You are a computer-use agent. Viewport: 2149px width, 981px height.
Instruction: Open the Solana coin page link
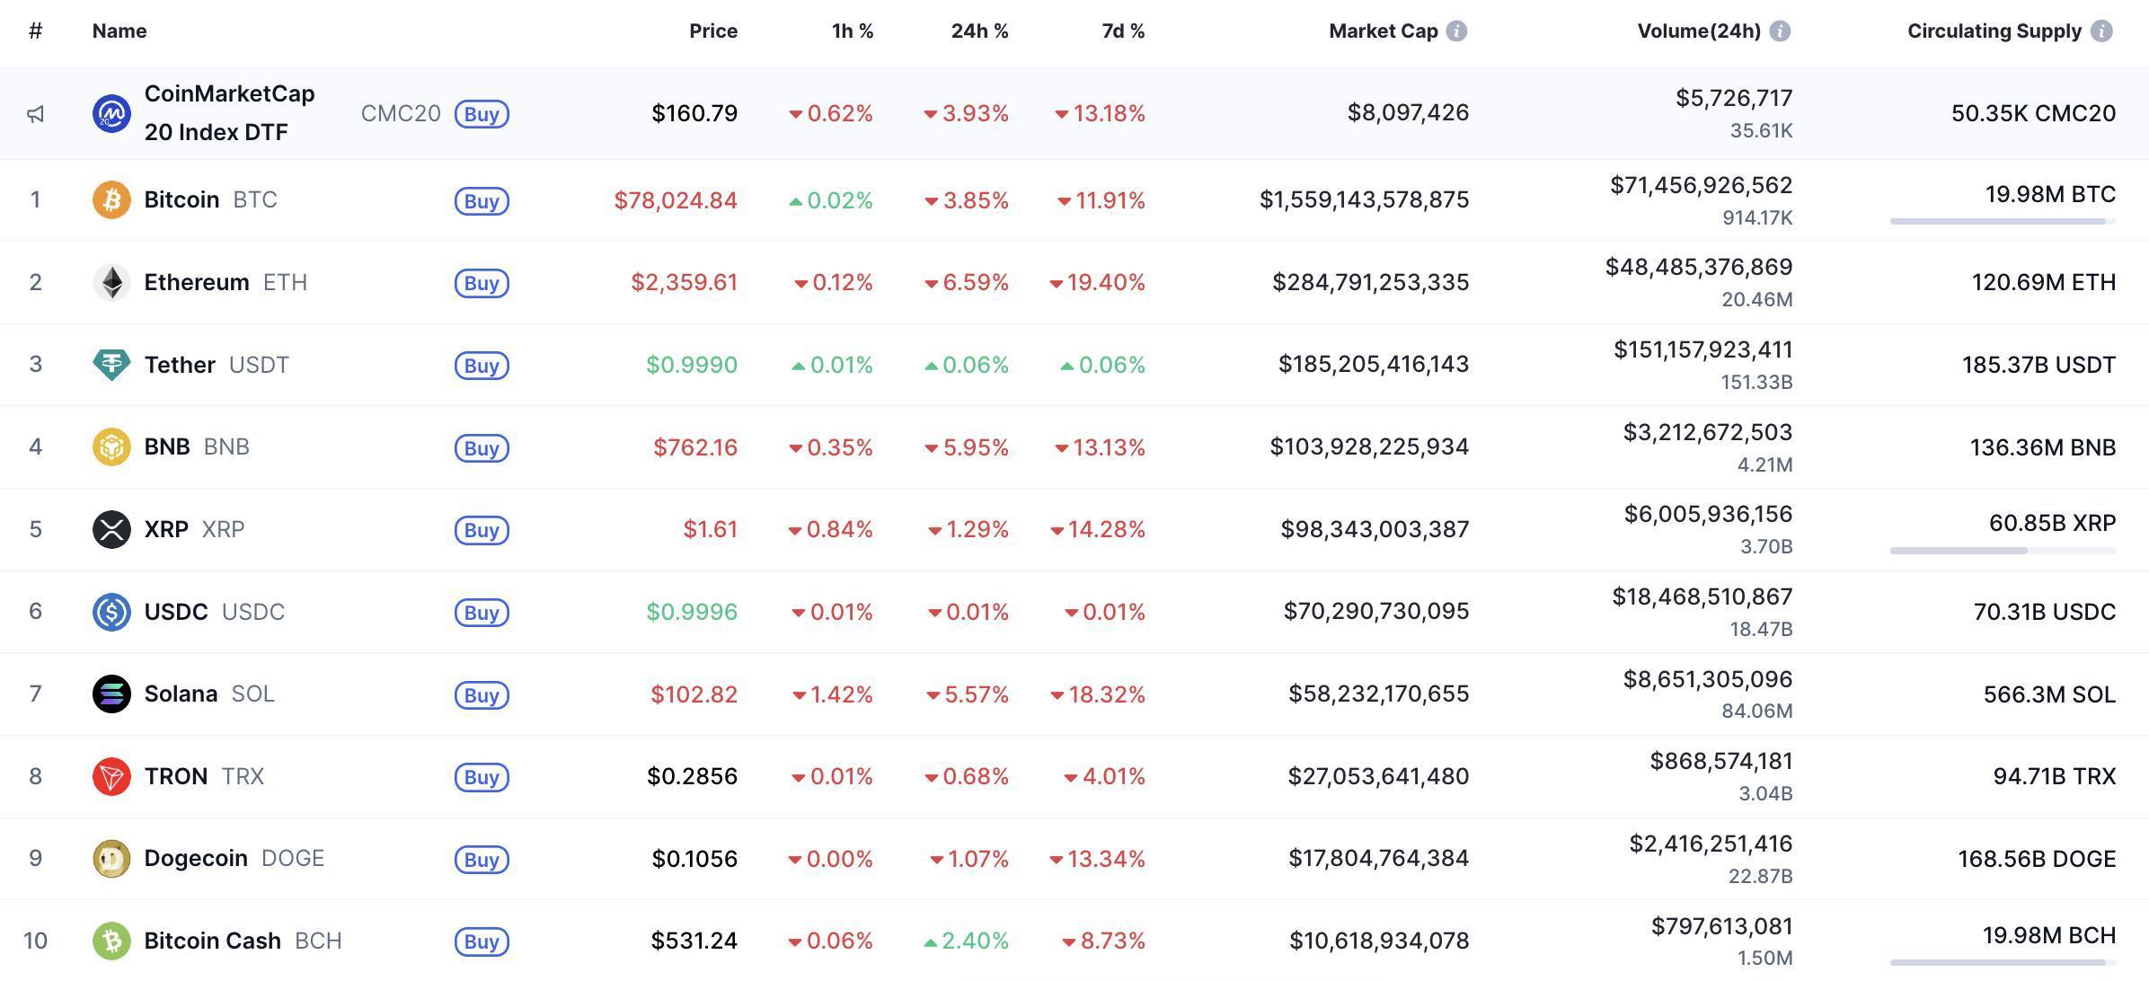(x=181, y=694)
